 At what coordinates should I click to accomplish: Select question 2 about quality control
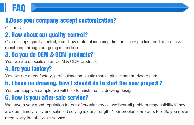click(46, 35)
